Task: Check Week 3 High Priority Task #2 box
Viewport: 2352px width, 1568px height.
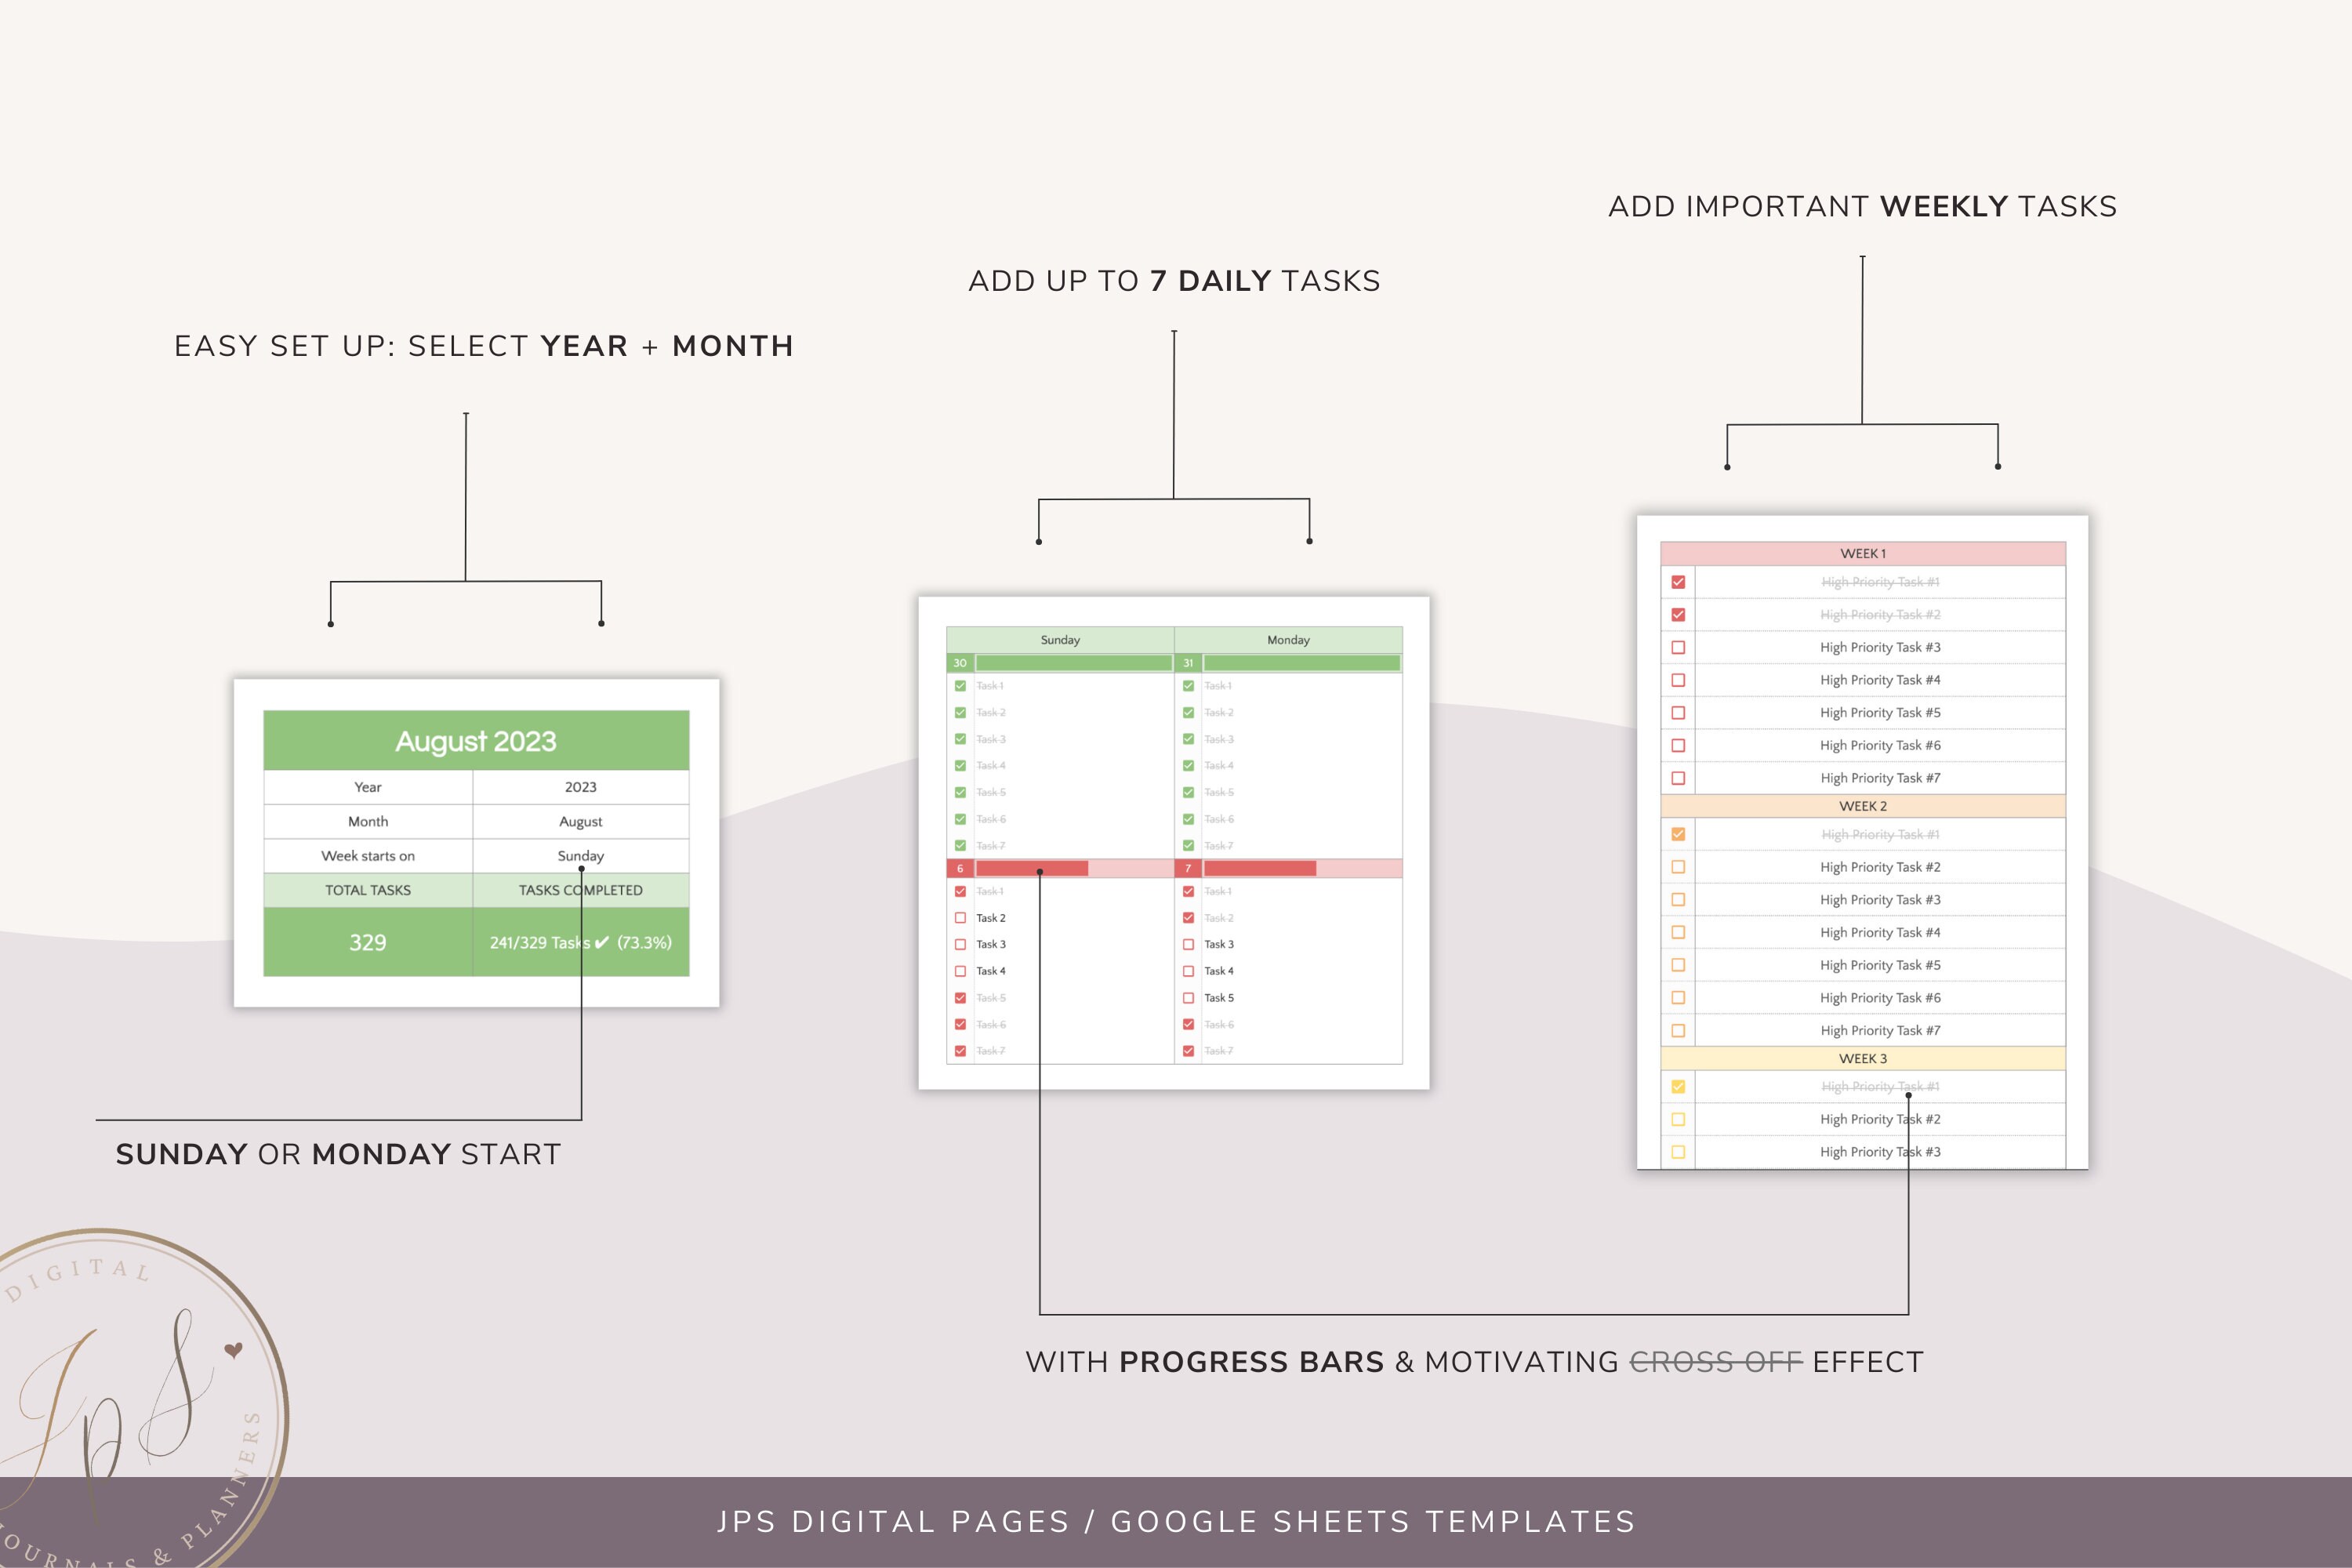Action: (1678, 1119)
